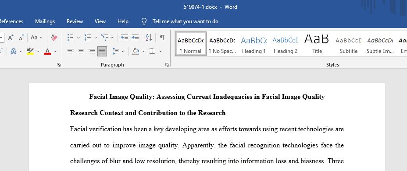This screenshot has height=171, width=407.
Task: Open shading color dropdown arrow
Action: pyautogui.click(x=143, y=51)
